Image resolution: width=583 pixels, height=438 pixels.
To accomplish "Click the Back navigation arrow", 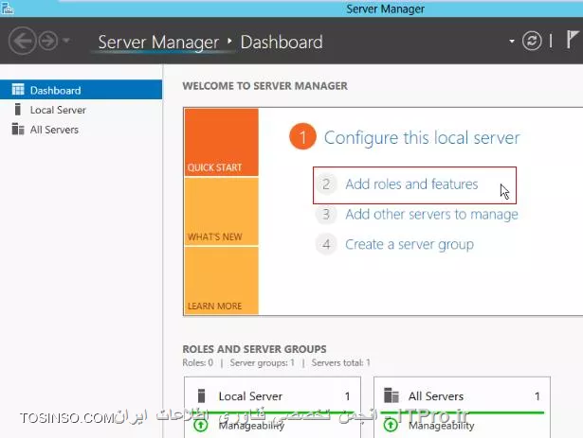I will click(23, 41).
